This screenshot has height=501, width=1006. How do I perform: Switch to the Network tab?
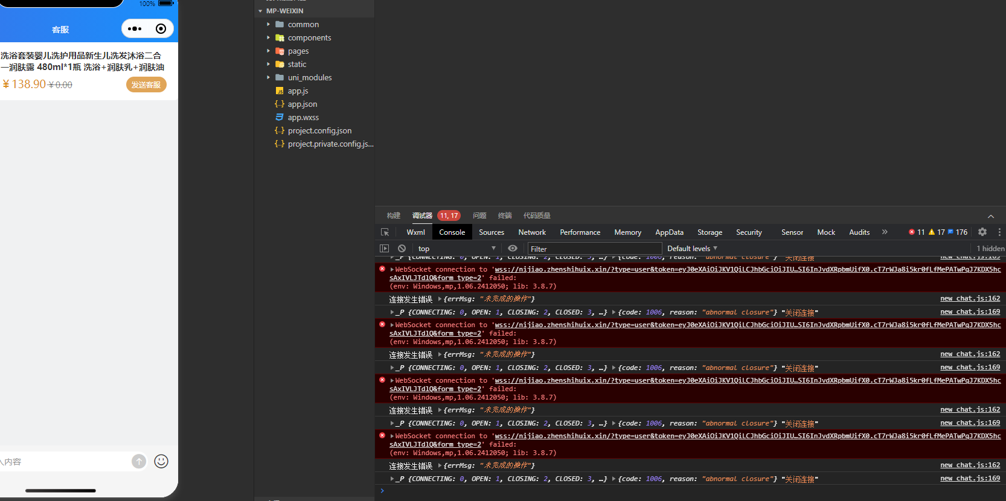tap(532, 232)
